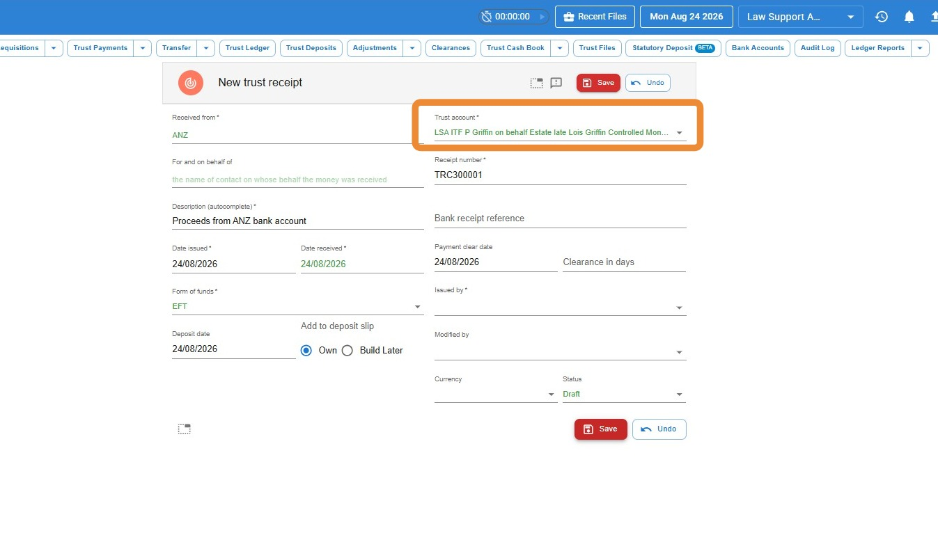Open the history clock icon

click(x=882, y=17)
